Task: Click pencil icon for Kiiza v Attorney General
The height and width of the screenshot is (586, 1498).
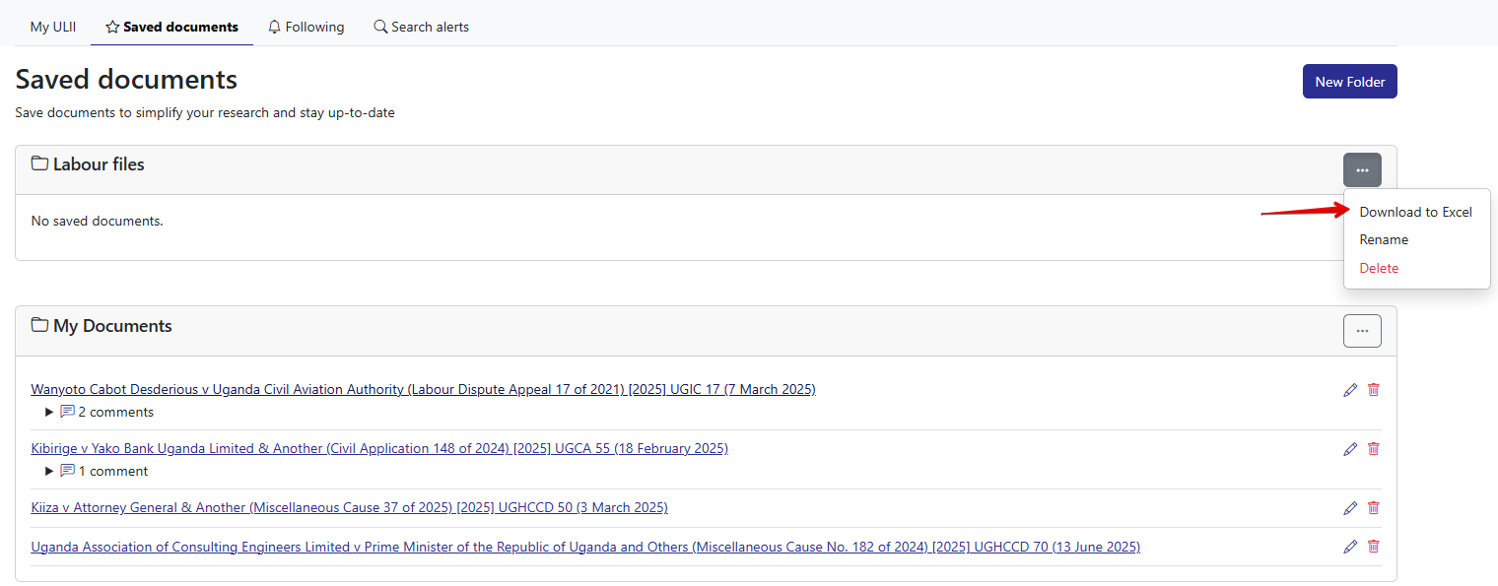Action: (x=1350, y=508)
